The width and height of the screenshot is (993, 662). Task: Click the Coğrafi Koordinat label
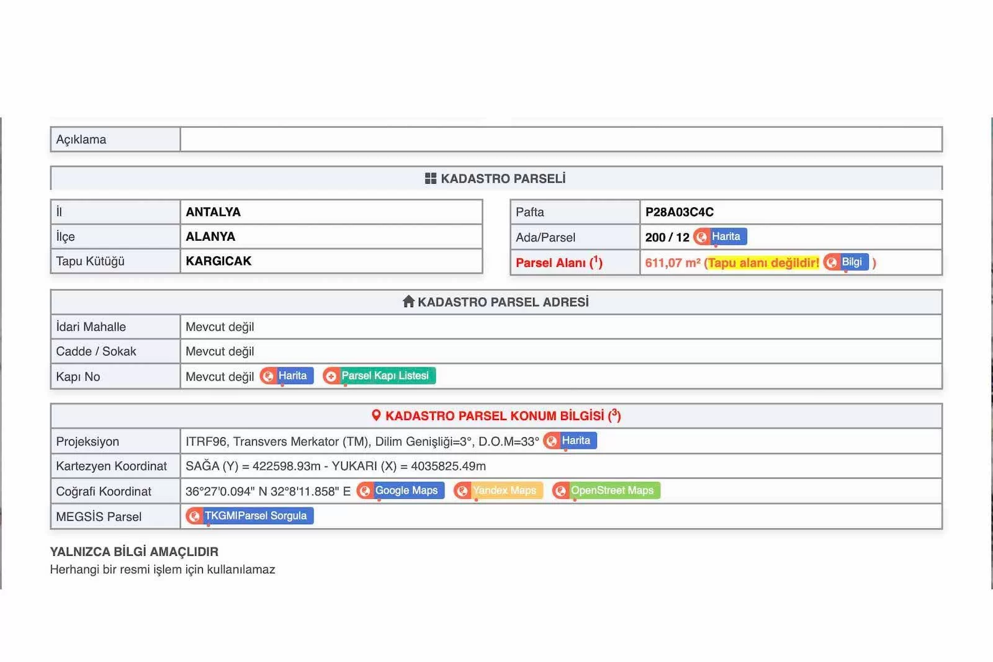pyautogui.click(x=104, y=491)
